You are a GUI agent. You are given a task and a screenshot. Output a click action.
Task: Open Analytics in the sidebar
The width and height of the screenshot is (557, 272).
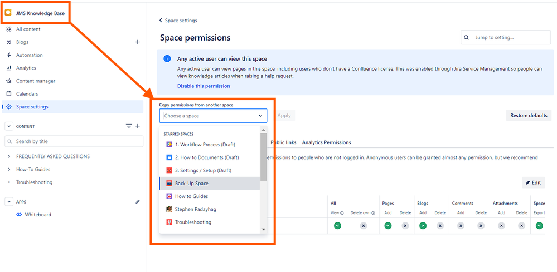click(x=26, y=68)
